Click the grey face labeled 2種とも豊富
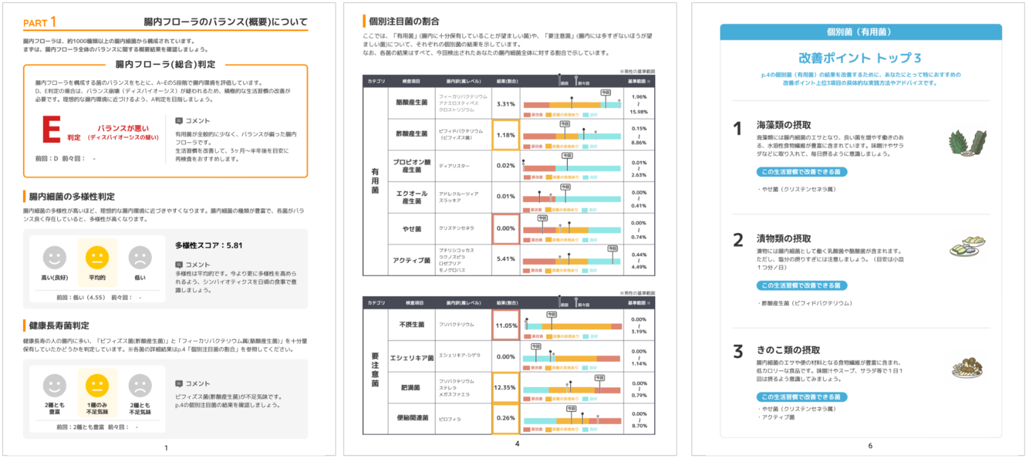This screenshot has width=1029, height=462. pyautogui.click(x=55, y=386)
